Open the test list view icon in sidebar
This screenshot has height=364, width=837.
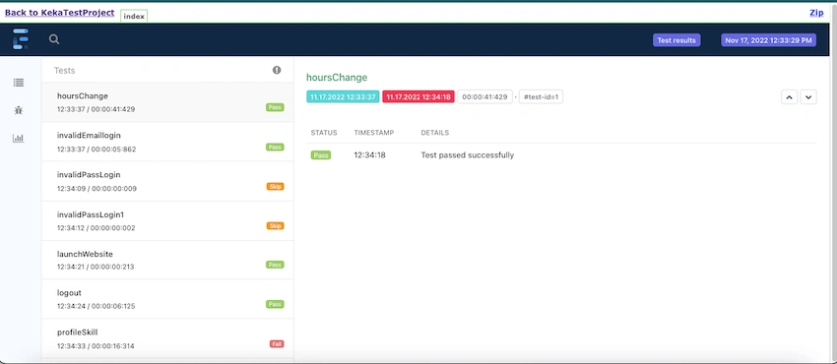coord(19,83)
